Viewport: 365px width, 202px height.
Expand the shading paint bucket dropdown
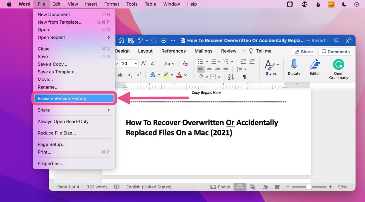click(207, 77)
